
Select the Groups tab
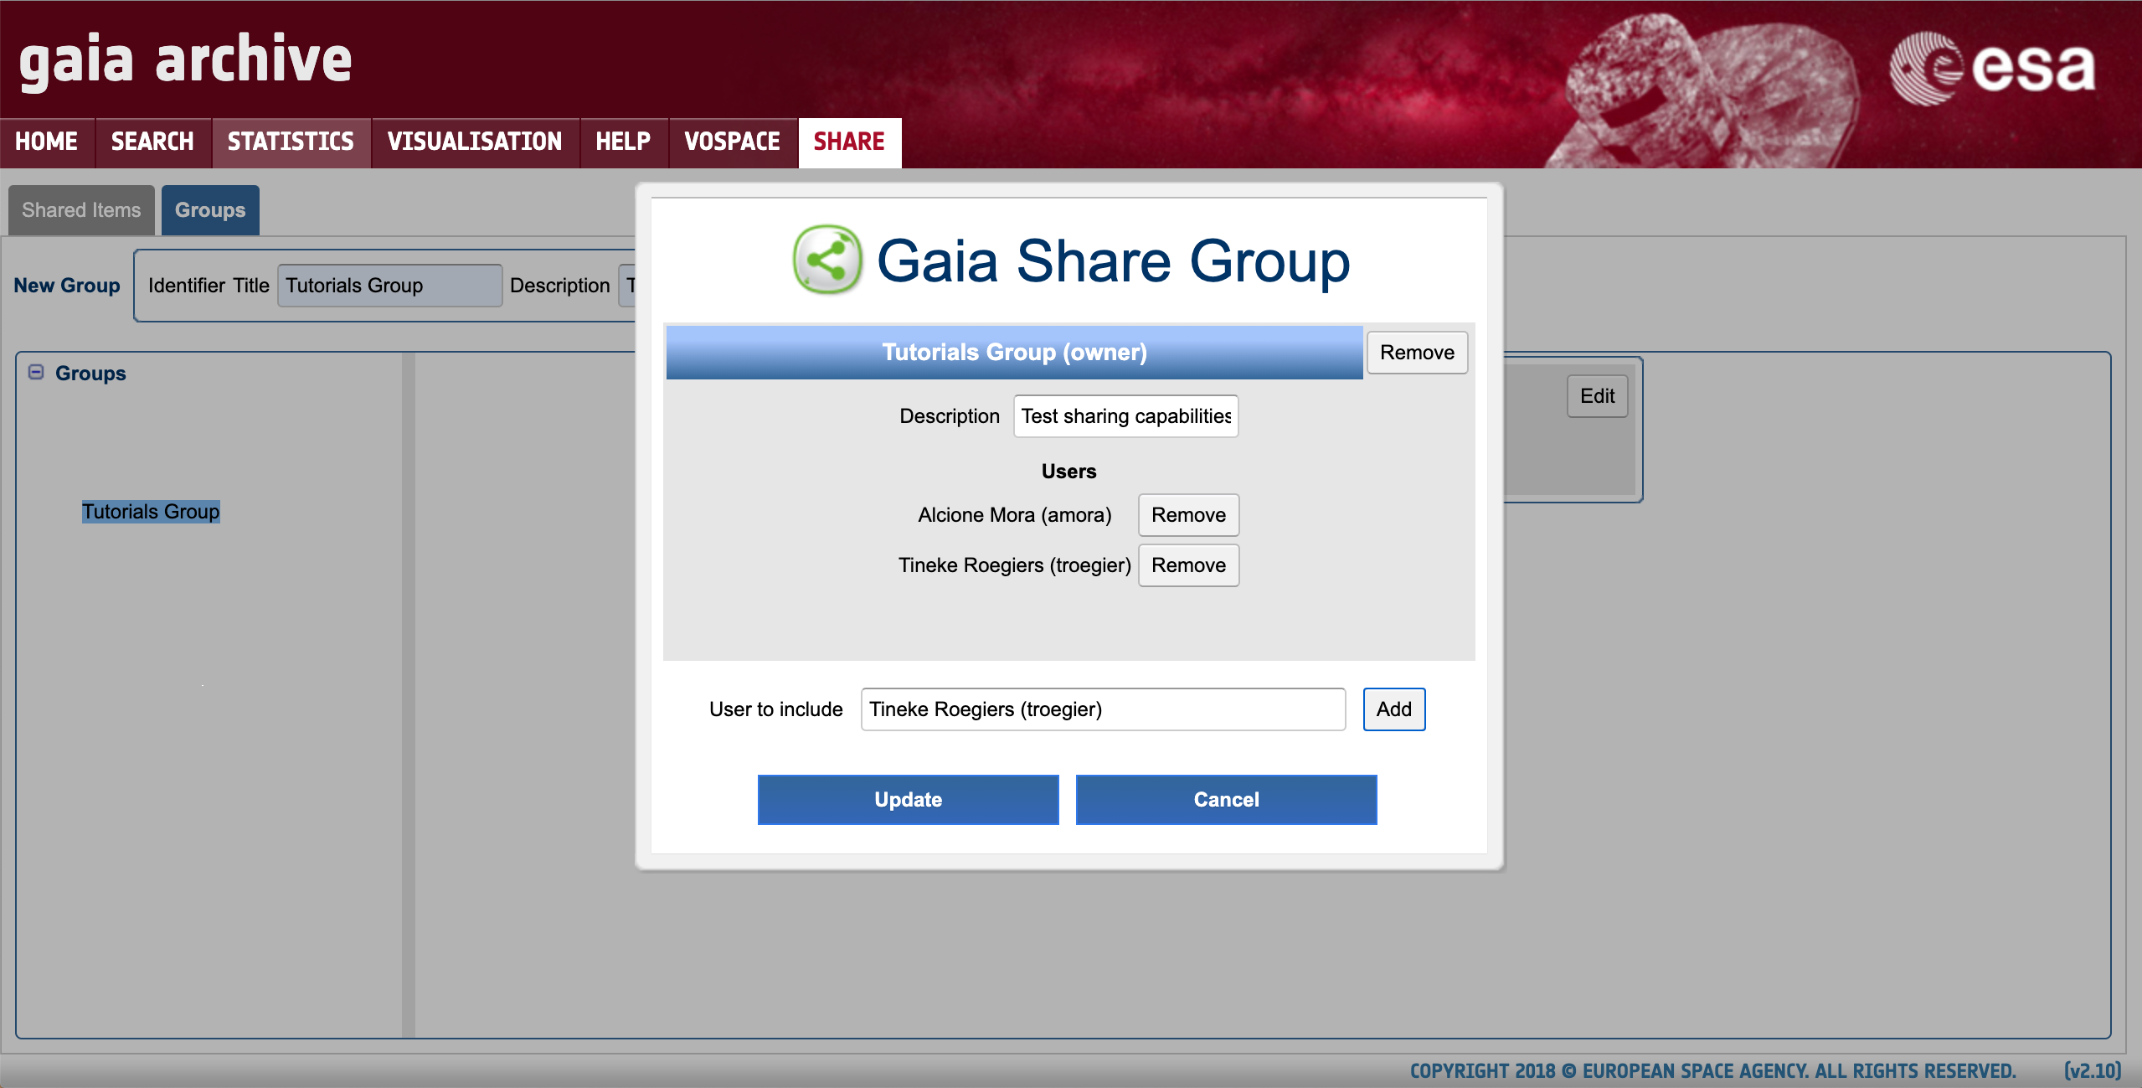(x=210, y=210)
